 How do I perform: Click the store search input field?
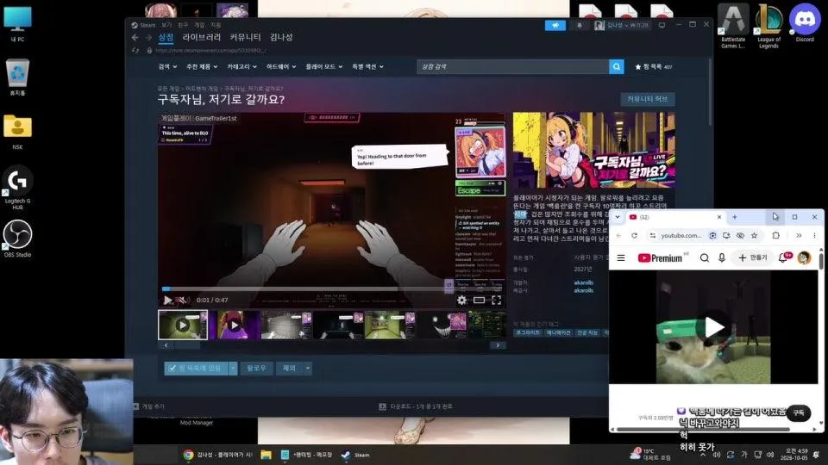pyautogui.click(x=512, y=67)
